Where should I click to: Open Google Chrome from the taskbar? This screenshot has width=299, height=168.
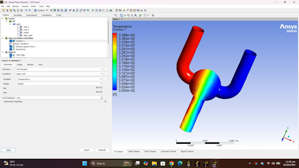(171, 163)
